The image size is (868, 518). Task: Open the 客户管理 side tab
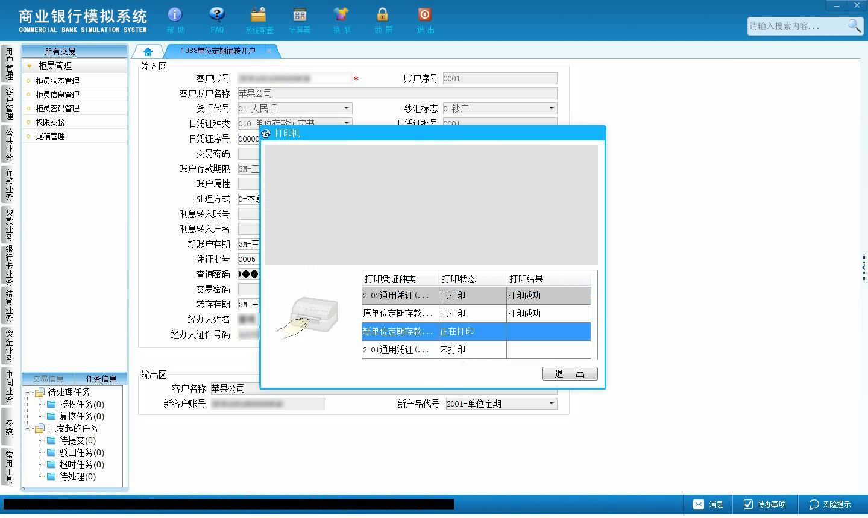(8, 104)
